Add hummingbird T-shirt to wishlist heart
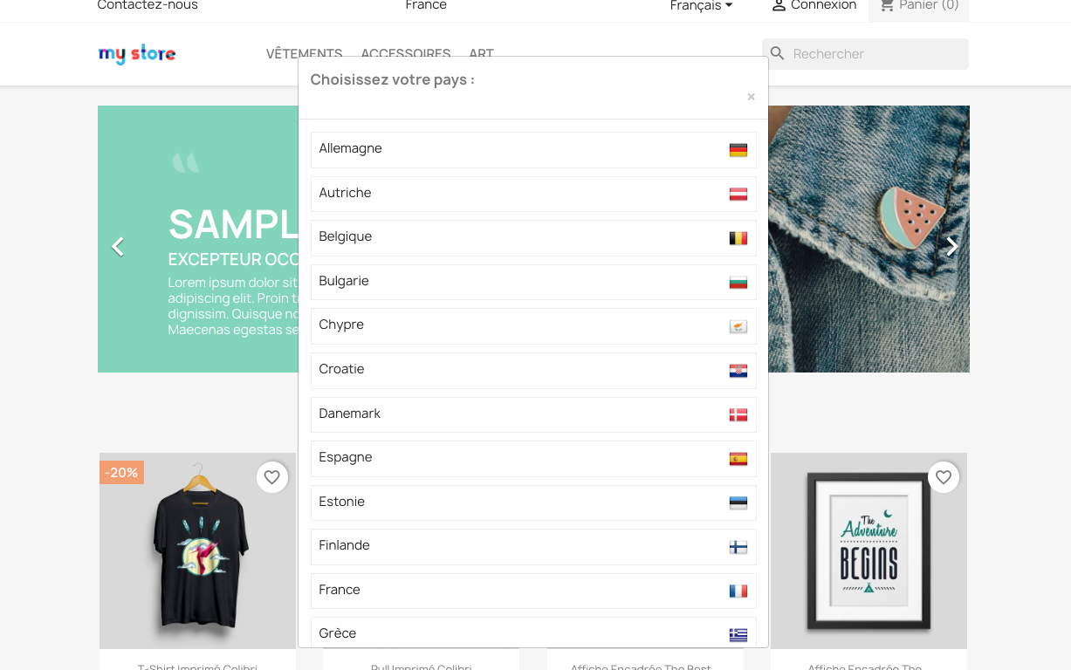The width and height of the screenshot is (1071, 670). (272, 477)
